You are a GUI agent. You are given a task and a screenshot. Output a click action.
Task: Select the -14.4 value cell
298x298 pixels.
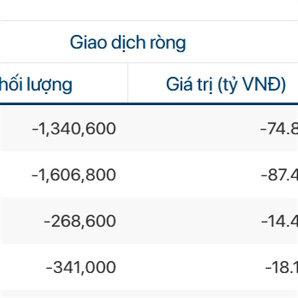click(x=279, y=221)
